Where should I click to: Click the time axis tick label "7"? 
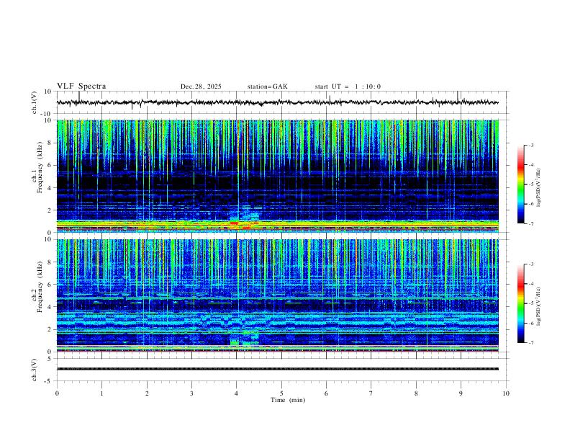371,393
